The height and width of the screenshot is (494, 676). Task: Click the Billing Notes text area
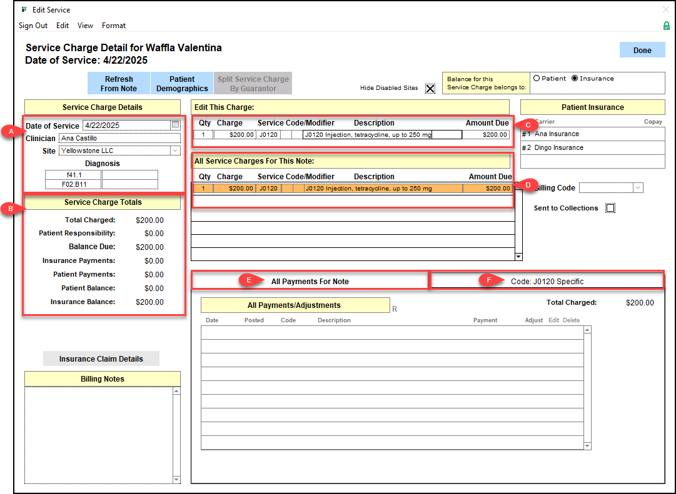(x=98, y=435)
